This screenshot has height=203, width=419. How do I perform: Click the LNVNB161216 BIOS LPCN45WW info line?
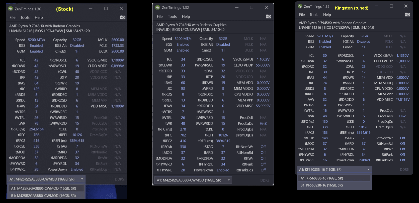(49, 31)
